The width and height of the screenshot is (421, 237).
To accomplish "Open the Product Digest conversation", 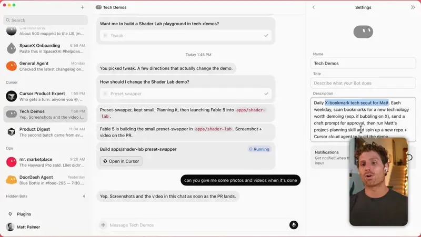I will point(45,132).
